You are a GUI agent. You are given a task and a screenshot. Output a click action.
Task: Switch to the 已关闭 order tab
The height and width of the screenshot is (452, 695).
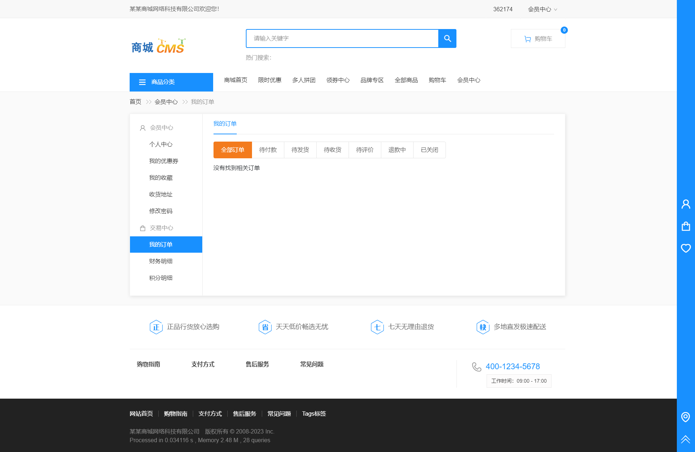point(429,150)
